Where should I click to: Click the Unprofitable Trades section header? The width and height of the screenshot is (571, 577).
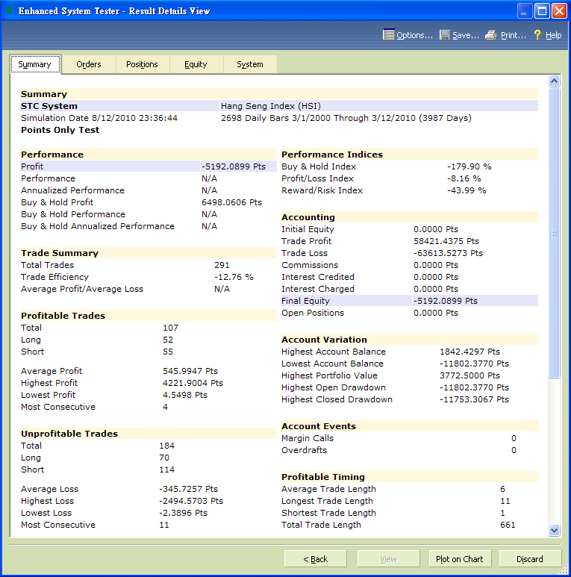pyautogui.click(x=69, y=434)
